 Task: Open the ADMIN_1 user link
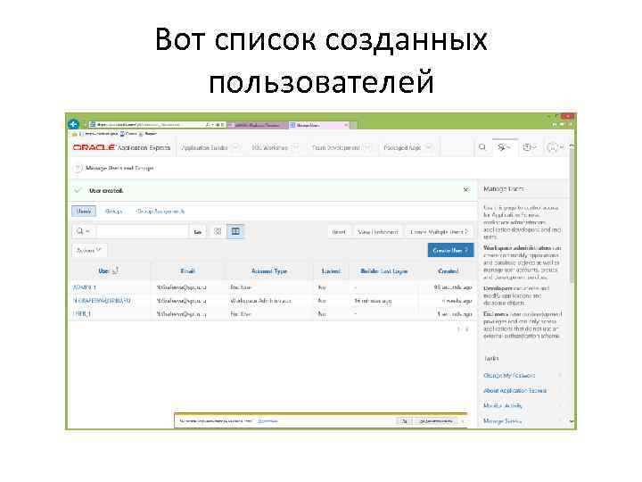point(85,287)
